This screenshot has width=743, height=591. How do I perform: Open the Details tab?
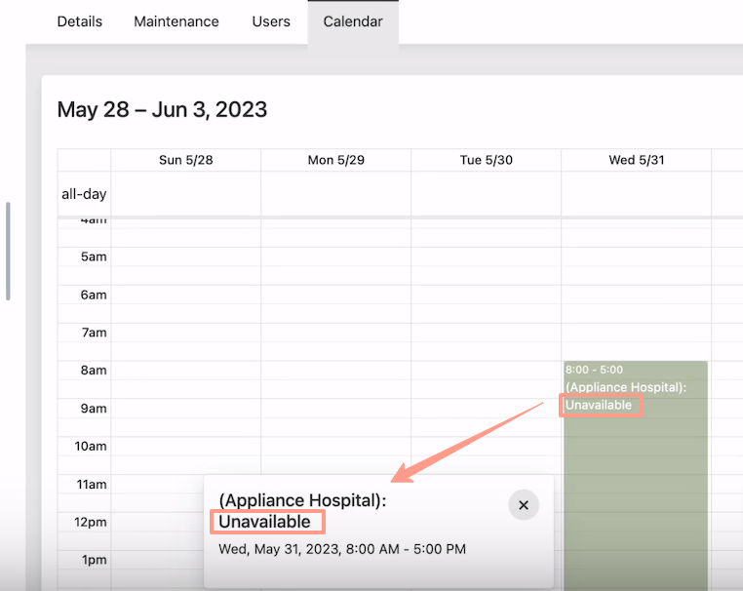pos(80,21)
